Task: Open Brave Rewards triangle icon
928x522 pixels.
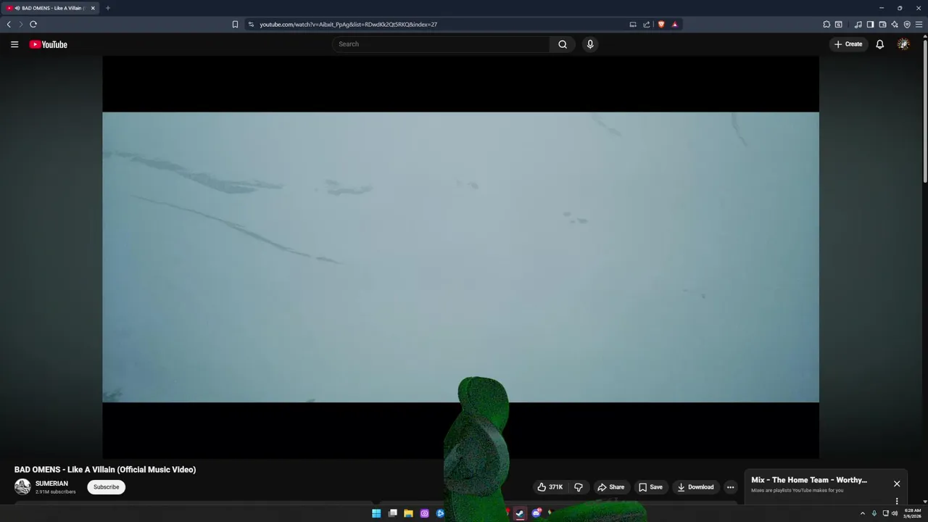Action: (x=675, y=24)
